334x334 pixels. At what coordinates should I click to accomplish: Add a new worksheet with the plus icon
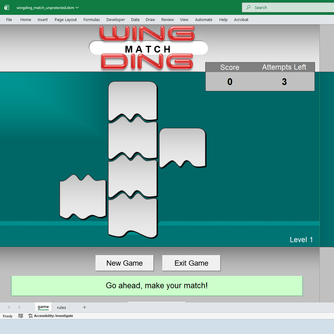(x=84, y=307)
